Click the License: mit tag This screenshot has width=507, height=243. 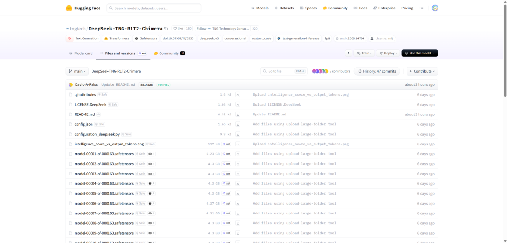point(382,38)
